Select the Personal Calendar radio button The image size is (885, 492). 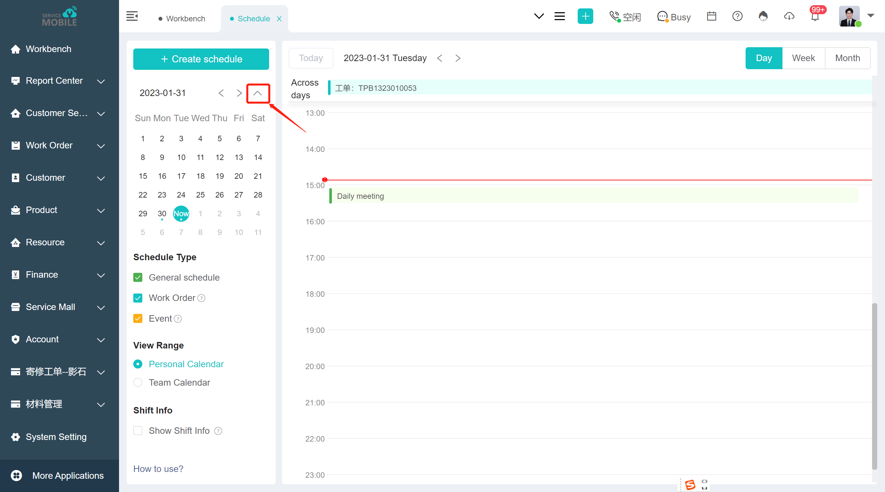pos(138,364)
